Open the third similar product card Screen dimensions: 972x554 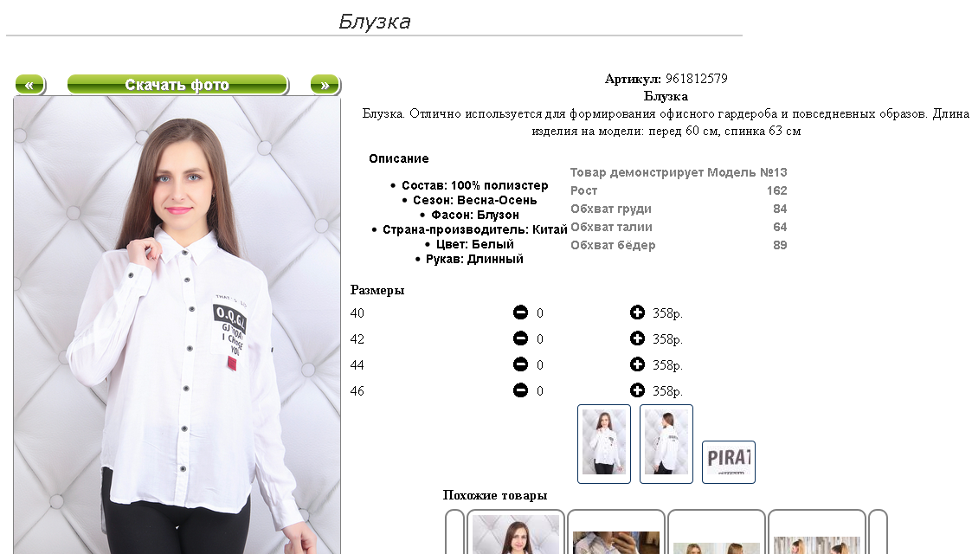717,531
